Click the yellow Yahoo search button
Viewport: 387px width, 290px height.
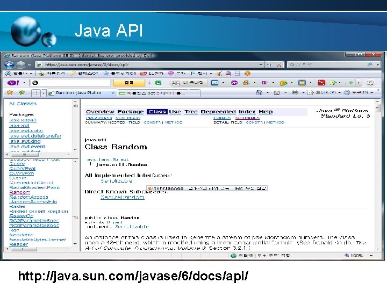129,83
